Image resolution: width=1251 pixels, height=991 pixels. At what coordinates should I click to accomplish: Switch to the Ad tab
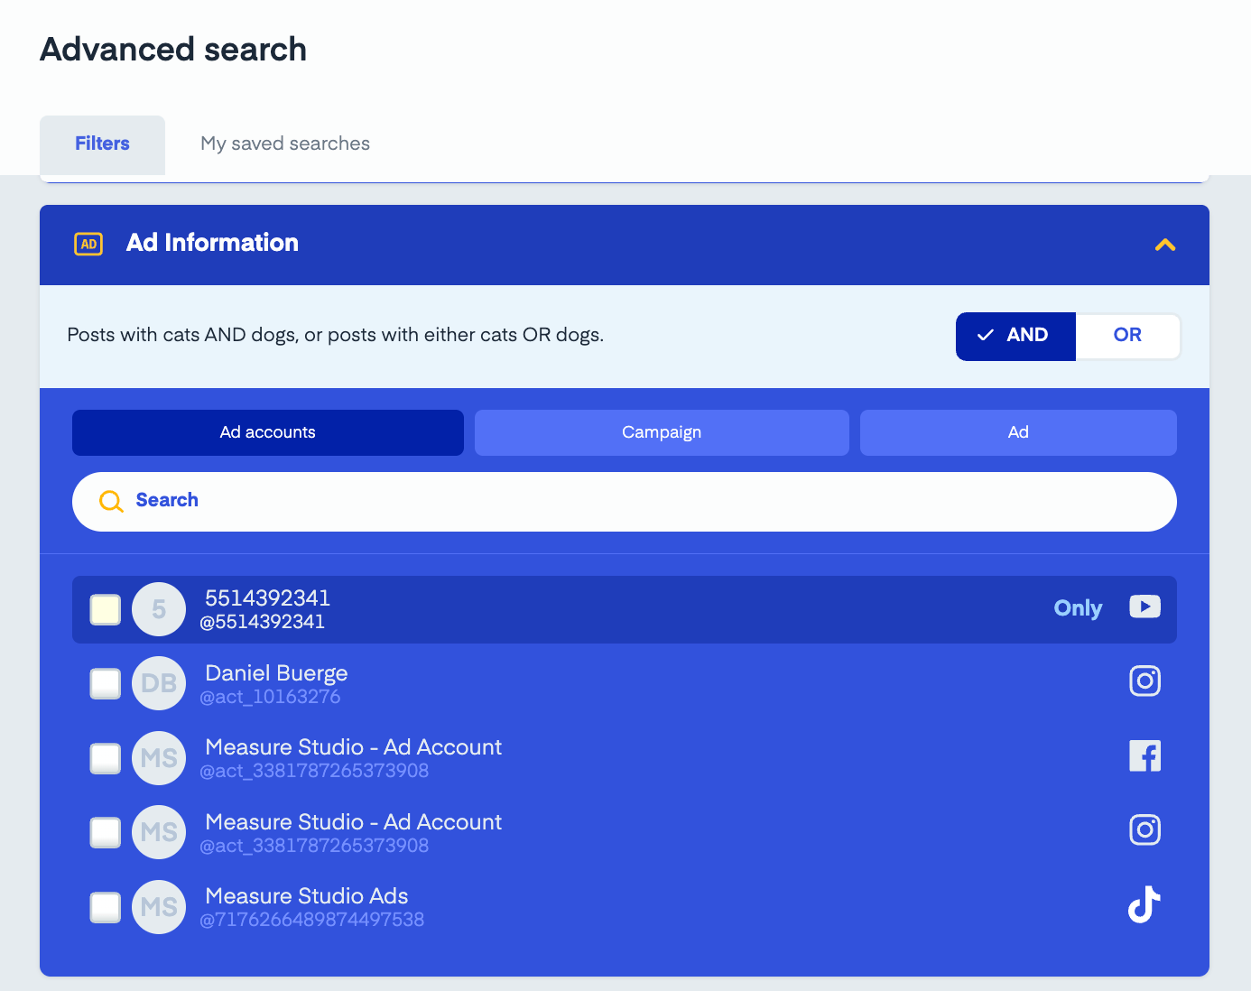tap(1018, 432)
